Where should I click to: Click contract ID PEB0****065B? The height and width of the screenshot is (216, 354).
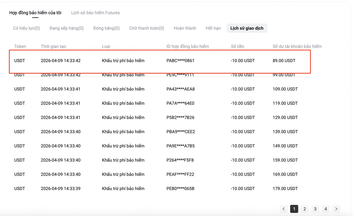click(180, 188)
